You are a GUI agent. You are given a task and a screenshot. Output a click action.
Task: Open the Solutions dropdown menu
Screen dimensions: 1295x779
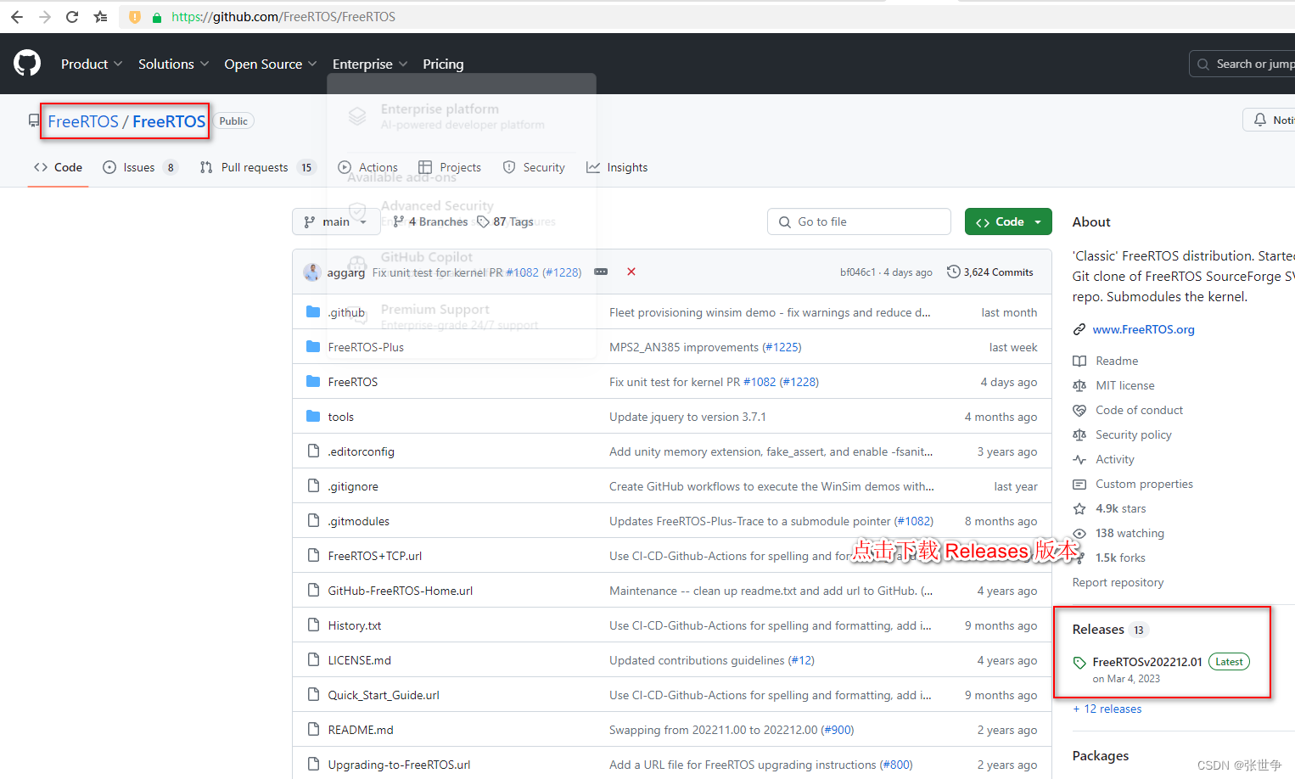point(173,64)
